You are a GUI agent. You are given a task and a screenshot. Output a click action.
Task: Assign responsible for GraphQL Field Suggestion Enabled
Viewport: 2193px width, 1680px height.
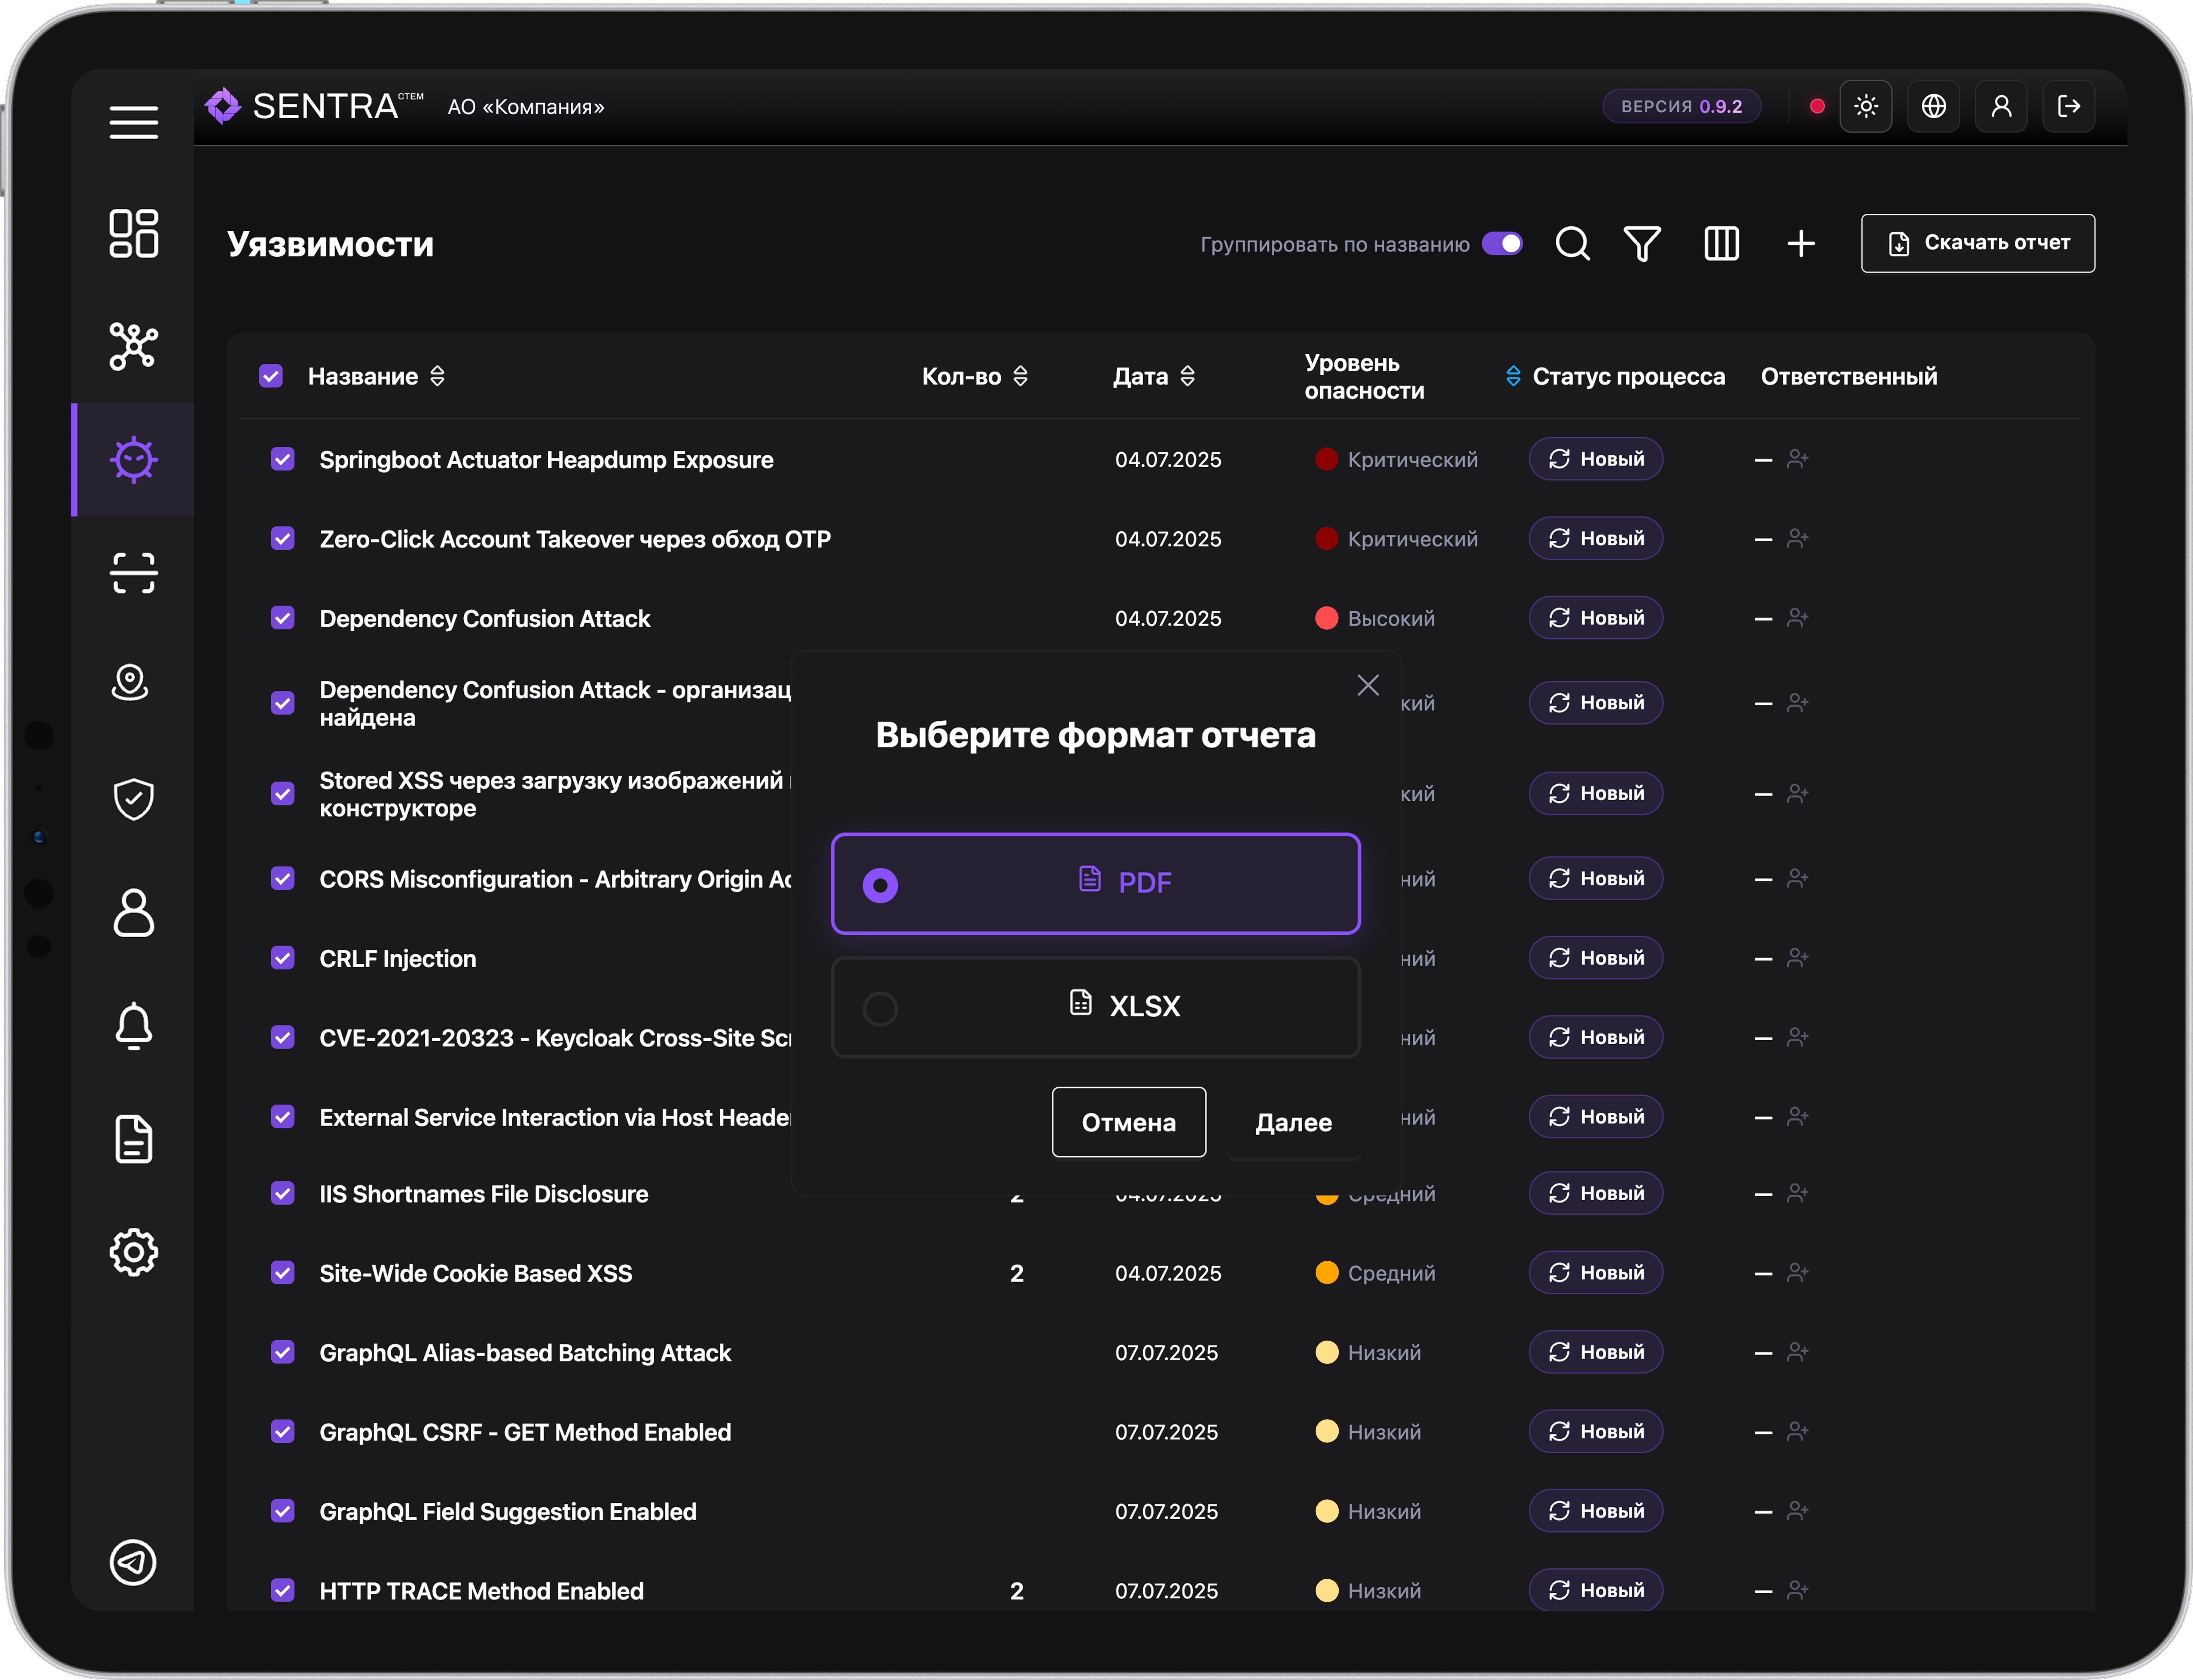click(x=1798, y=1511)
